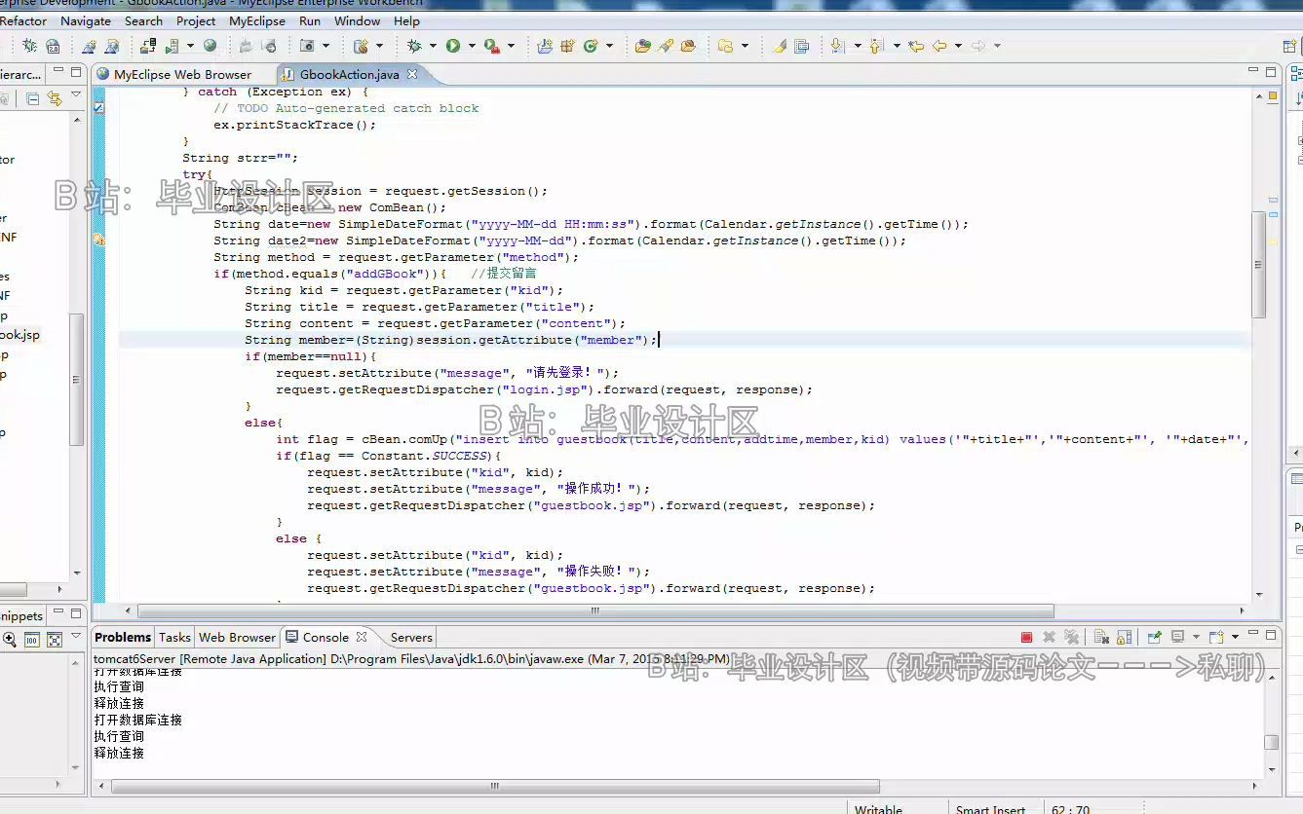Maximize the editor area

(x=1270, y=72)
